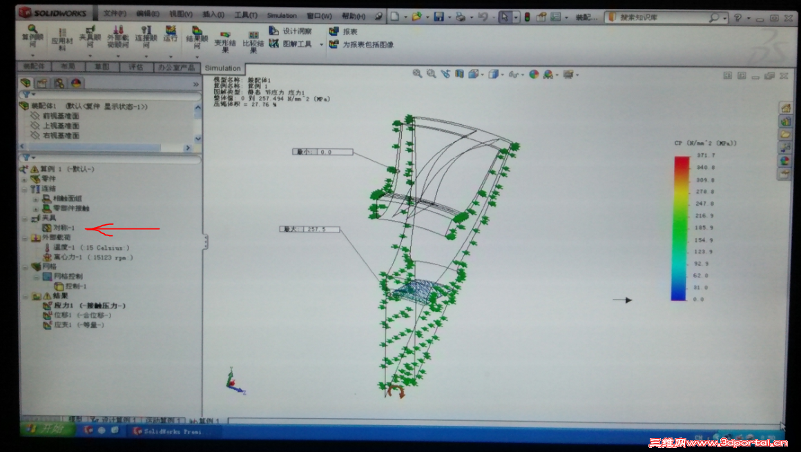Select the PropertyManager tab icon
Screen dimensions: 801x452
(42, 83)
